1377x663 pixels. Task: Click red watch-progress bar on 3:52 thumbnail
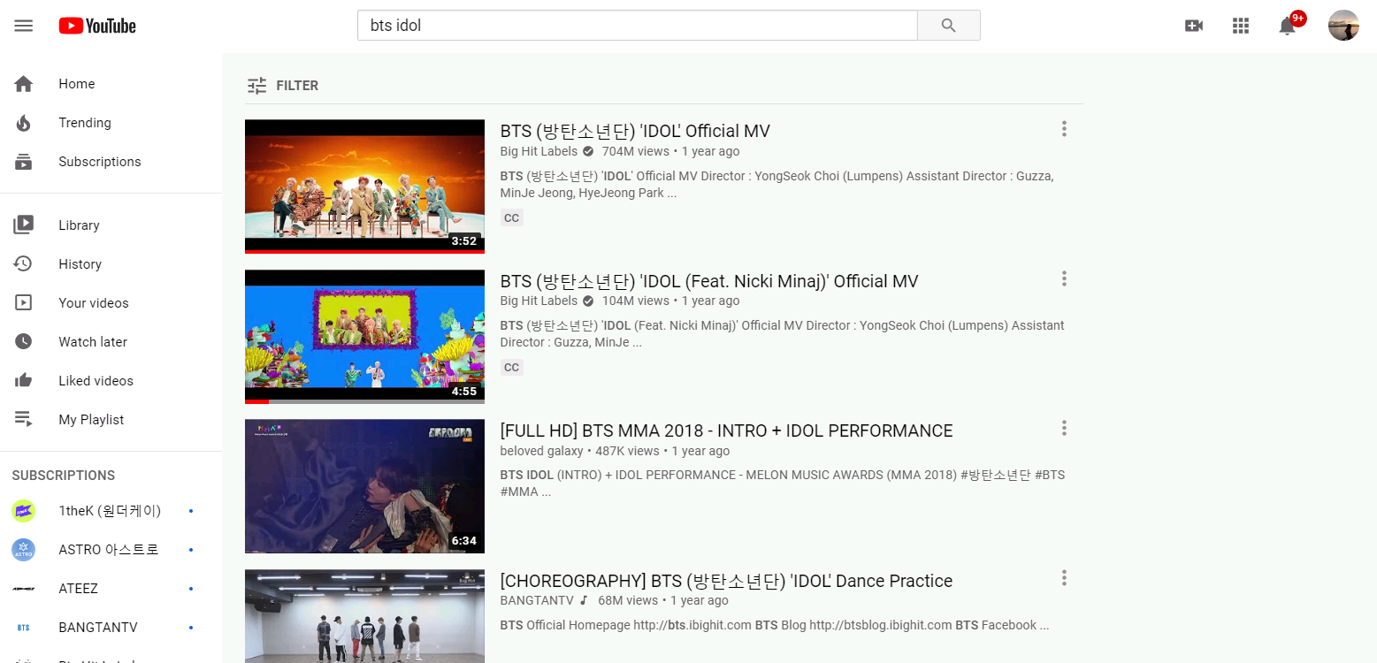[364, 252]
